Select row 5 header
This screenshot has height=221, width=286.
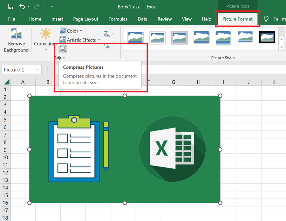5,120
